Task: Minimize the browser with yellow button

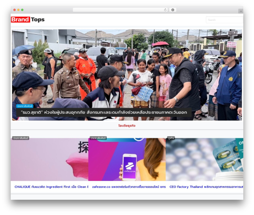Action: [18, 10]
